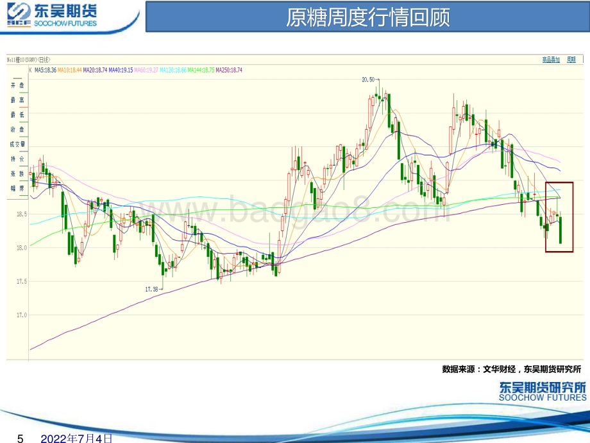Select the MA10:18.44 indicator label
The height and width of the screenshot is (443, 590).
[x=70, y=70]
